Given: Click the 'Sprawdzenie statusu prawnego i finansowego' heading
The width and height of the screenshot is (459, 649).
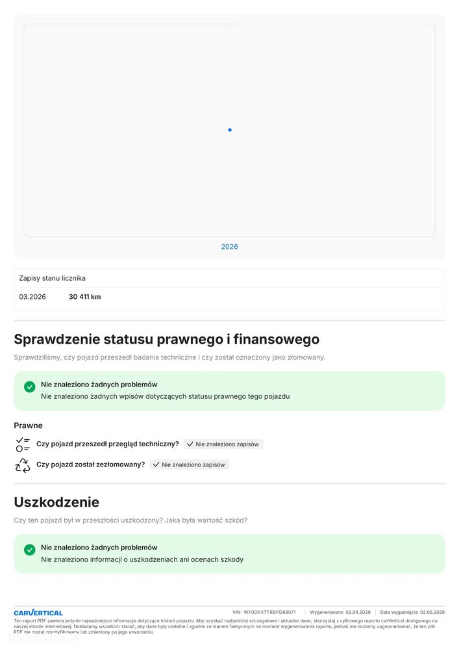Looking at the screenshot, I should [166, 339].
